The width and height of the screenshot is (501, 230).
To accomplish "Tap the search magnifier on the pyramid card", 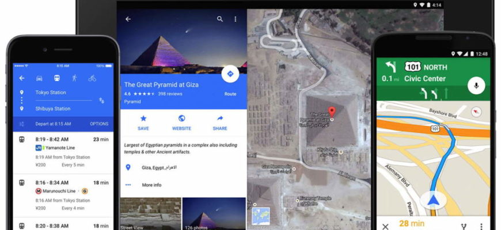I will pos(220,19).
